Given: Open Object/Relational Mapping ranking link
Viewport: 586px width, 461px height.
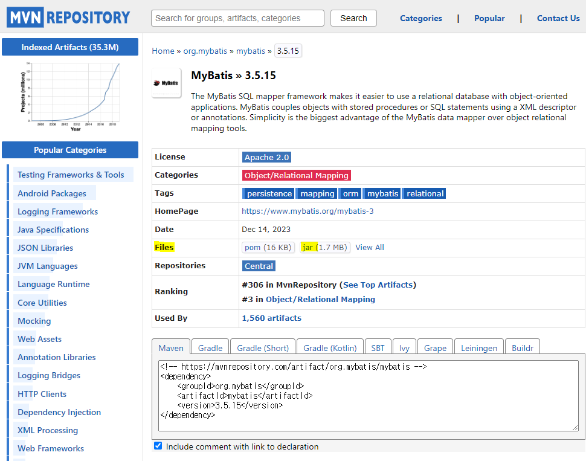Looking at the screenshot, I should click(320, 300).
